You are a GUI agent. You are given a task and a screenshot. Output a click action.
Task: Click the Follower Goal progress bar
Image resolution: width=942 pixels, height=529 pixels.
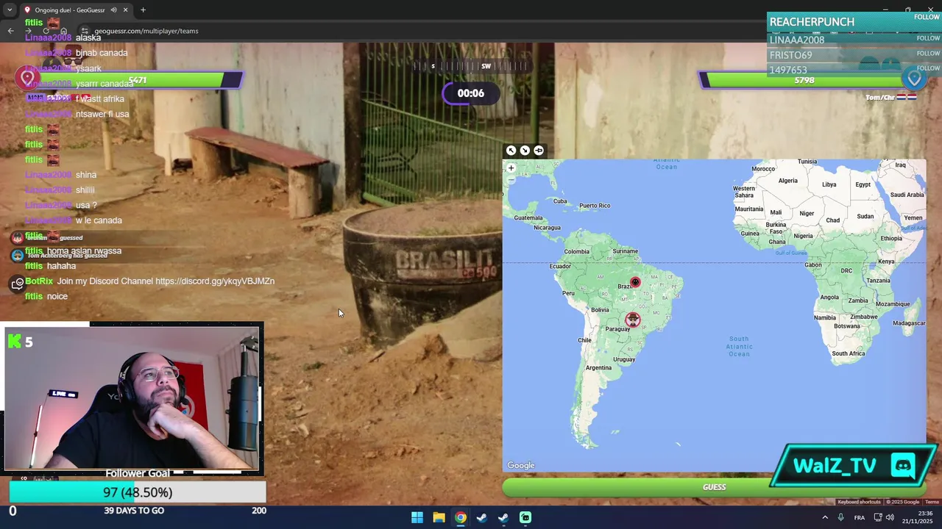(138, 492)
